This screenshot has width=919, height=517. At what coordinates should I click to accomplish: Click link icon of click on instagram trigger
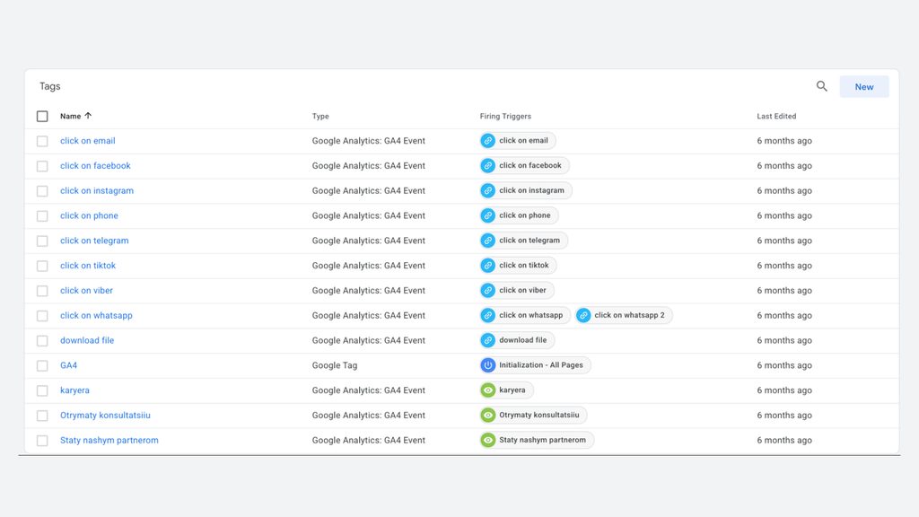tap(487, 190)
